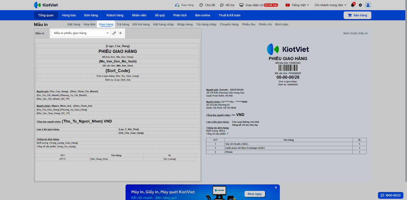
Task: Expand Chi nhánh trung tâm branch dropdown
Action: [330, 5]
